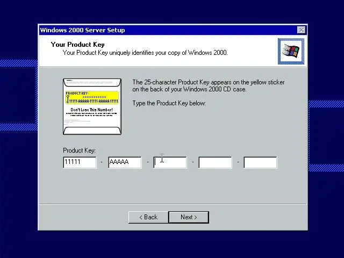The width and height of the screenshot is (344, 258).
Task: Go back with the Back button
Action: (148, 217)
